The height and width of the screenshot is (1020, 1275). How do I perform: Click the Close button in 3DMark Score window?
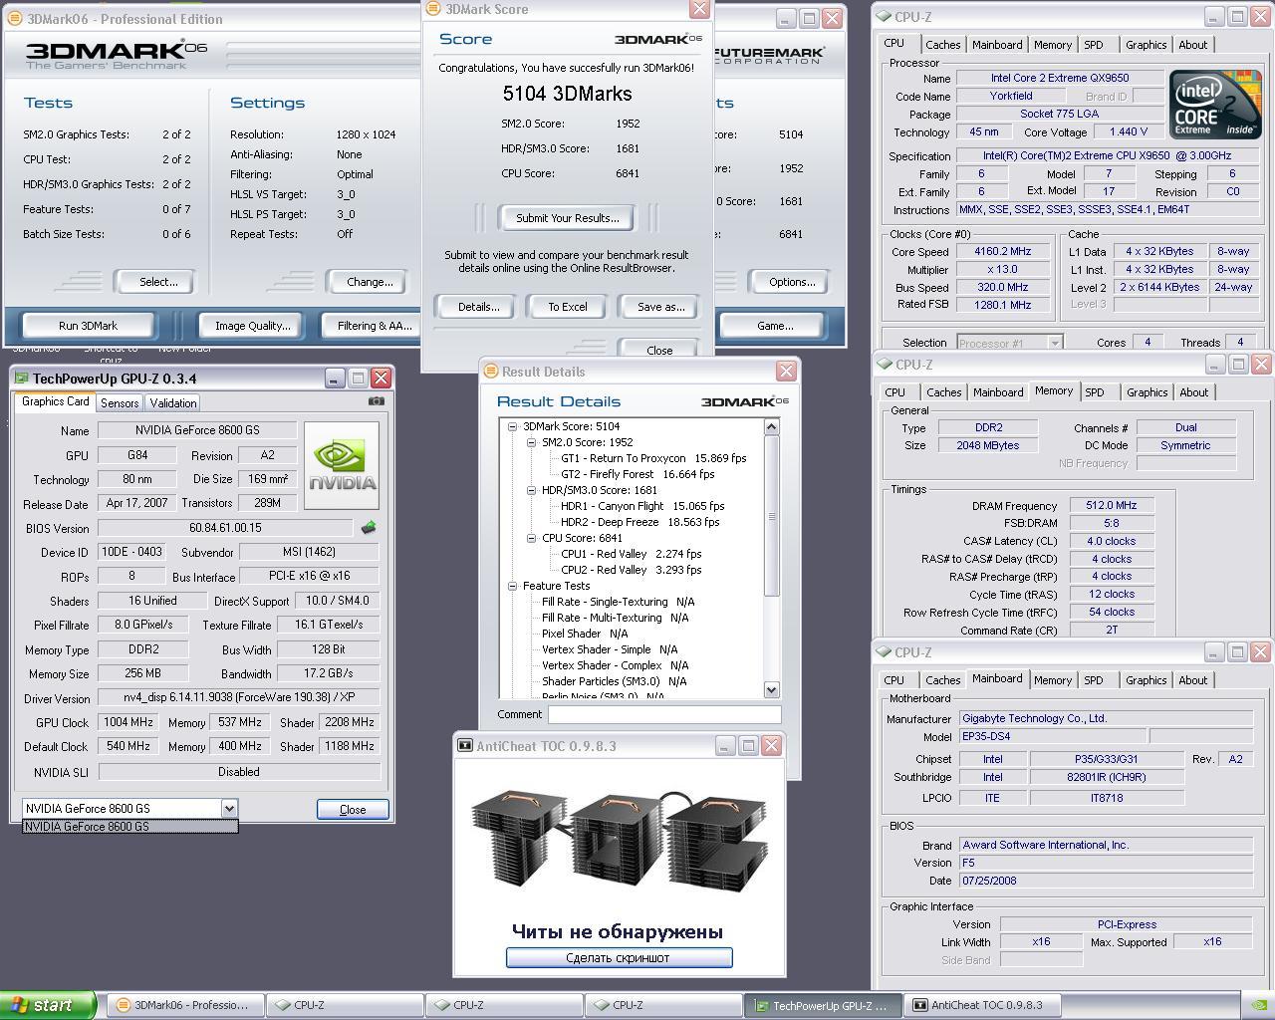pyautogui.click(x=659, y=350)
